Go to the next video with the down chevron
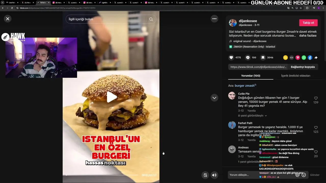 (214, 98)
